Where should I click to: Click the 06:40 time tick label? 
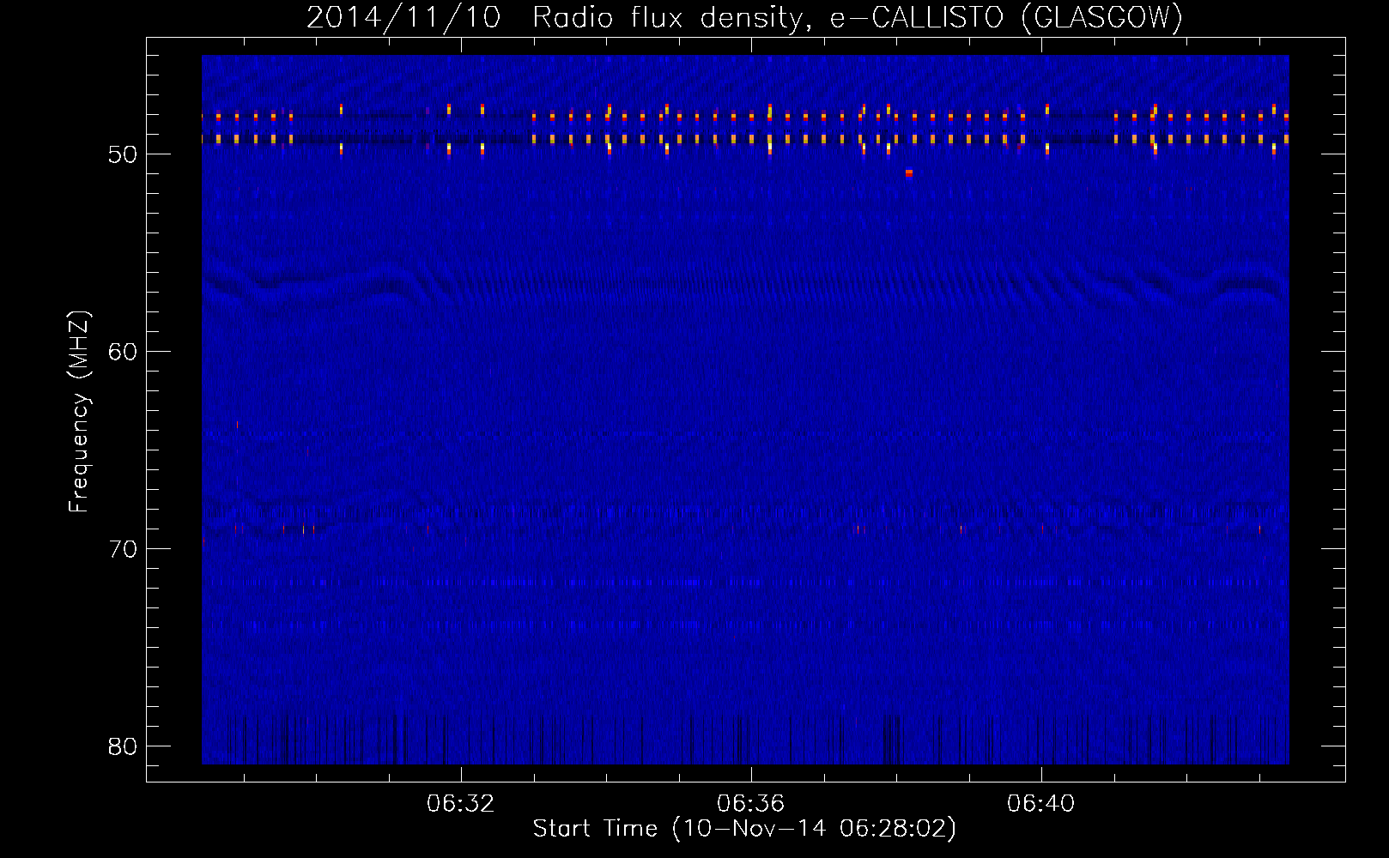1040,803
